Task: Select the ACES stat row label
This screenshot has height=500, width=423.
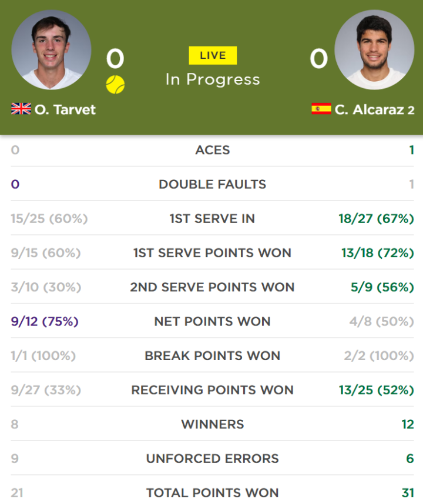Action: point(213,150)
